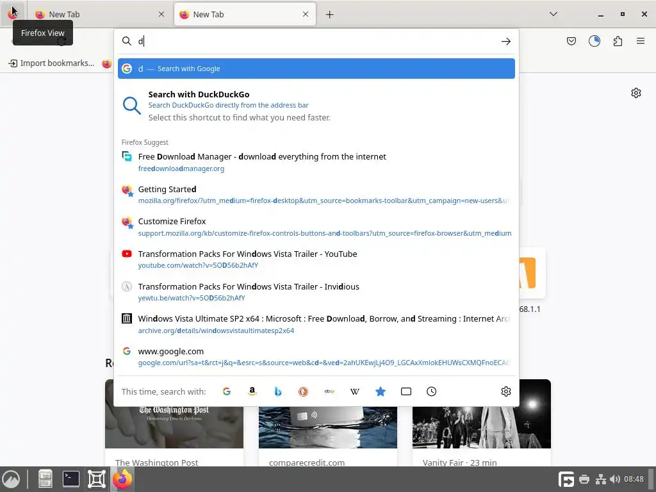This screenshot has height=492, width=656.
Task: Click the leftmost system tray icon
Action: [x=566, y=479]
